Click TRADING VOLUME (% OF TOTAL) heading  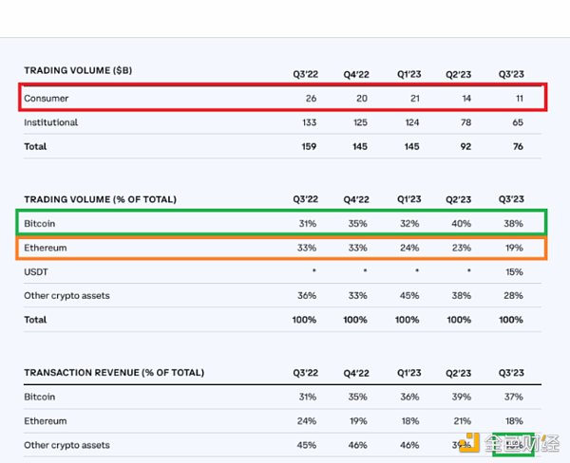tap(100, 199)
